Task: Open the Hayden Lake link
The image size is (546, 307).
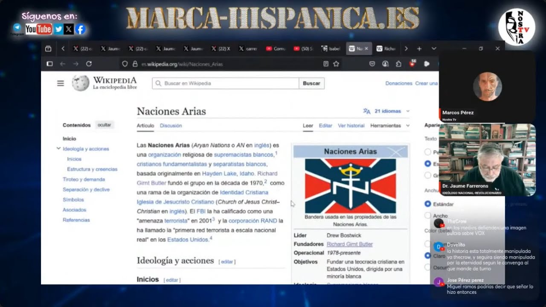Action: [x=219, y=174]
